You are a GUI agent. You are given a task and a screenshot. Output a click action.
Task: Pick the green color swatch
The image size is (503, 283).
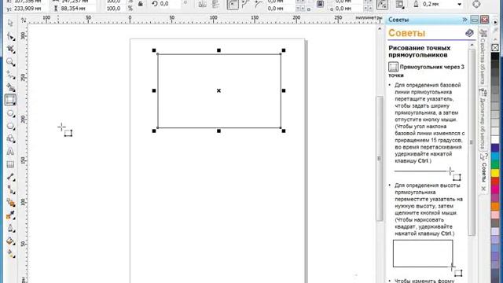(x=495, y=164)
